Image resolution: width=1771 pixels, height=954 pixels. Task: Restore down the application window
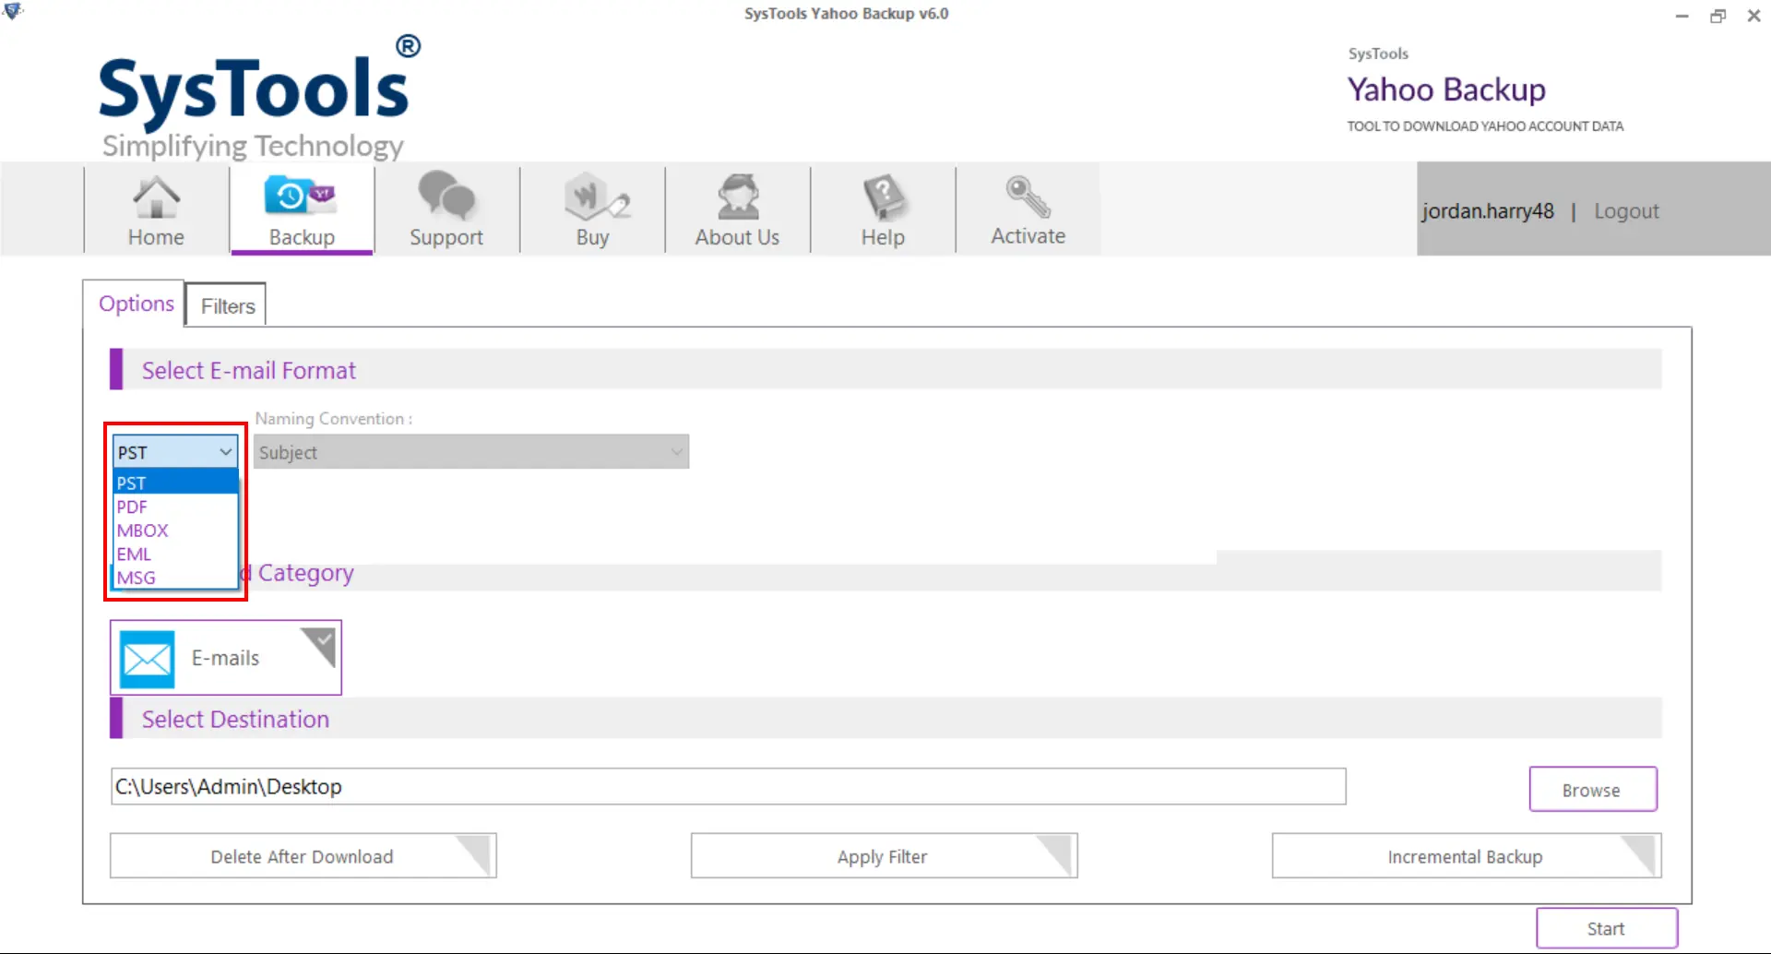click(1718, 16)
